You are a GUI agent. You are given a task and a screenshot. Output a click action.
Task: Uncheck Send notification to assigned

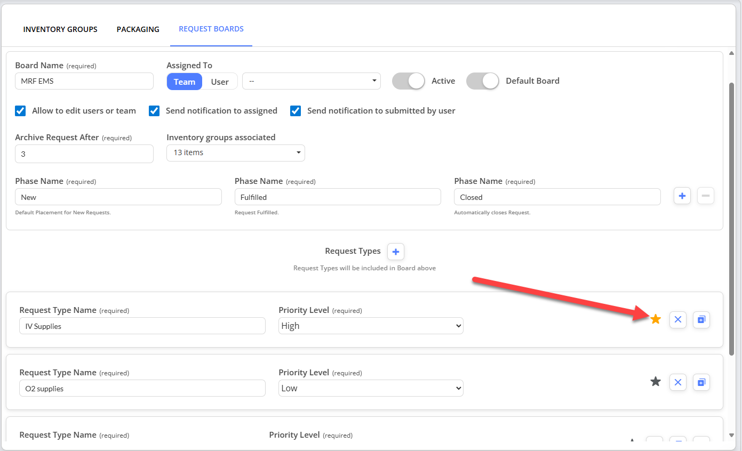(x=154, y=111)
